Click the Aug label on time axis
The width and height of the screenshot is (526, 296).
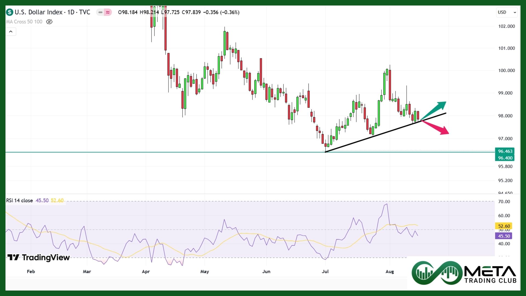click(x=390, y=271)
